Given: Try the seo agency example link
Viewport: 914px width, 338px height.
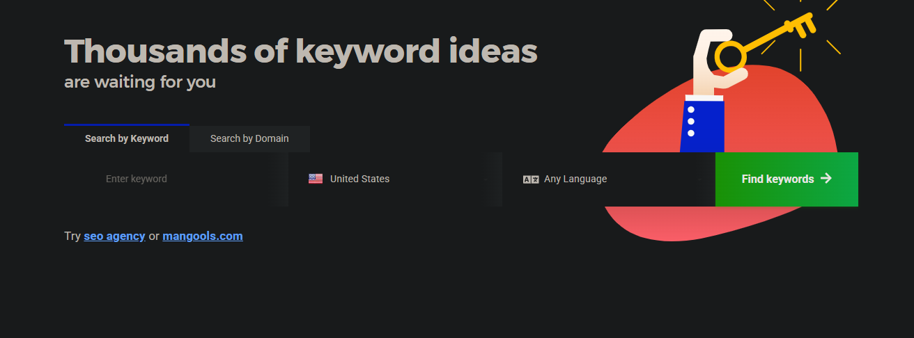Looking at the screenshot, I should (114, 236).
